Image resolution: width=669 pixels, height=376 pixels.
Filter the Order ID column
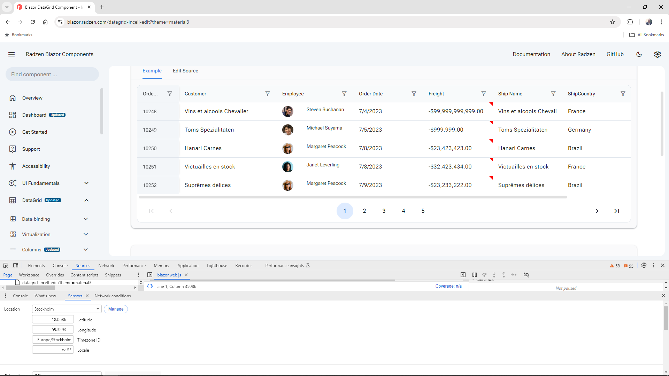170,94
